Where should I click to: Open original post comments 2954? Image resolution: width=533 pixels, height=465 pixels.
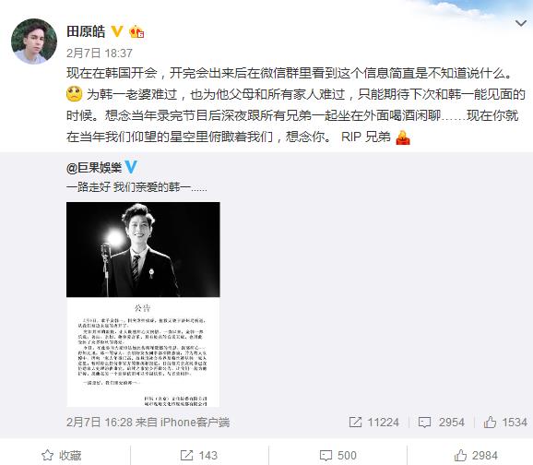[441, 423]
